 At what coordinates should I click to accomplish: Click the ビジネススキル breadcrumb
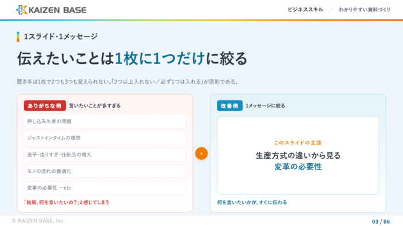coord(305,10)
